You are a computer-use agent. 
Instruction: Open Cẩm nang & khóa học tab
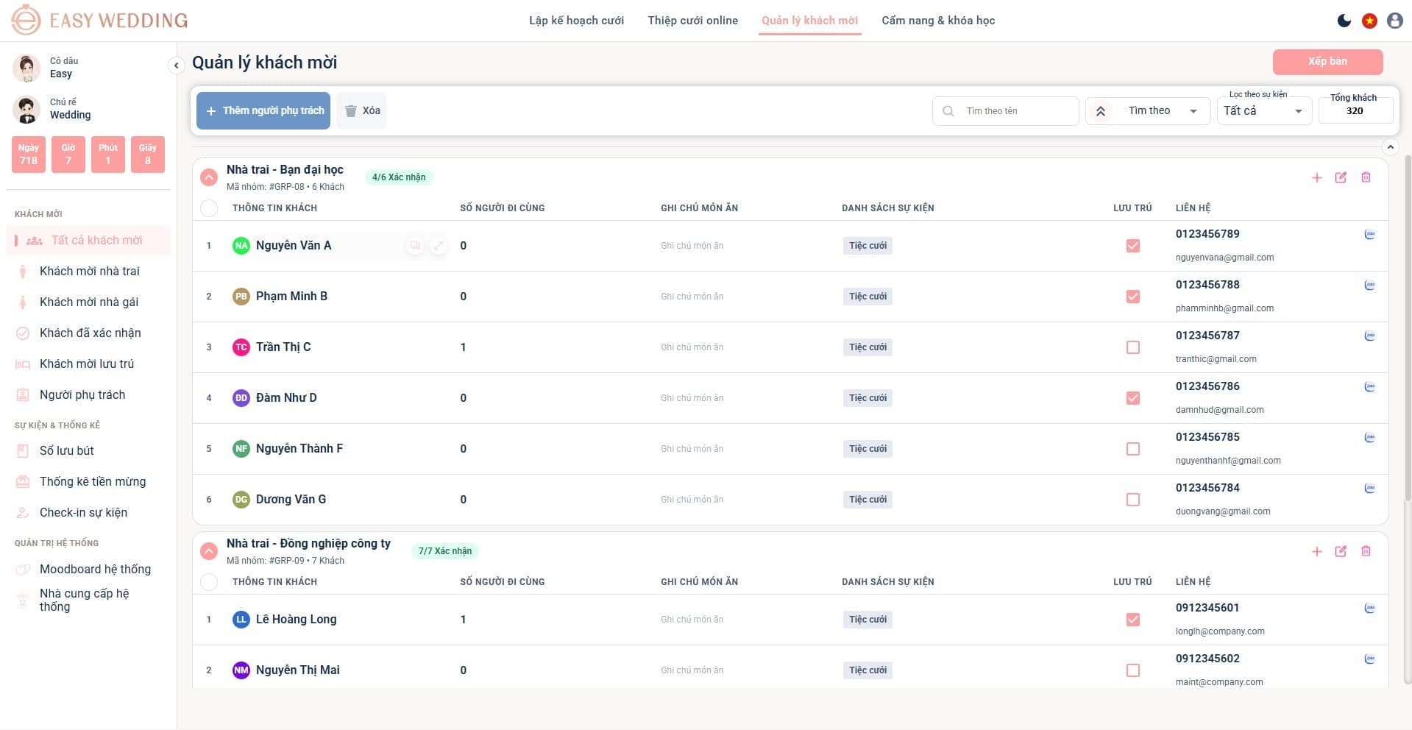coord(938,21)
